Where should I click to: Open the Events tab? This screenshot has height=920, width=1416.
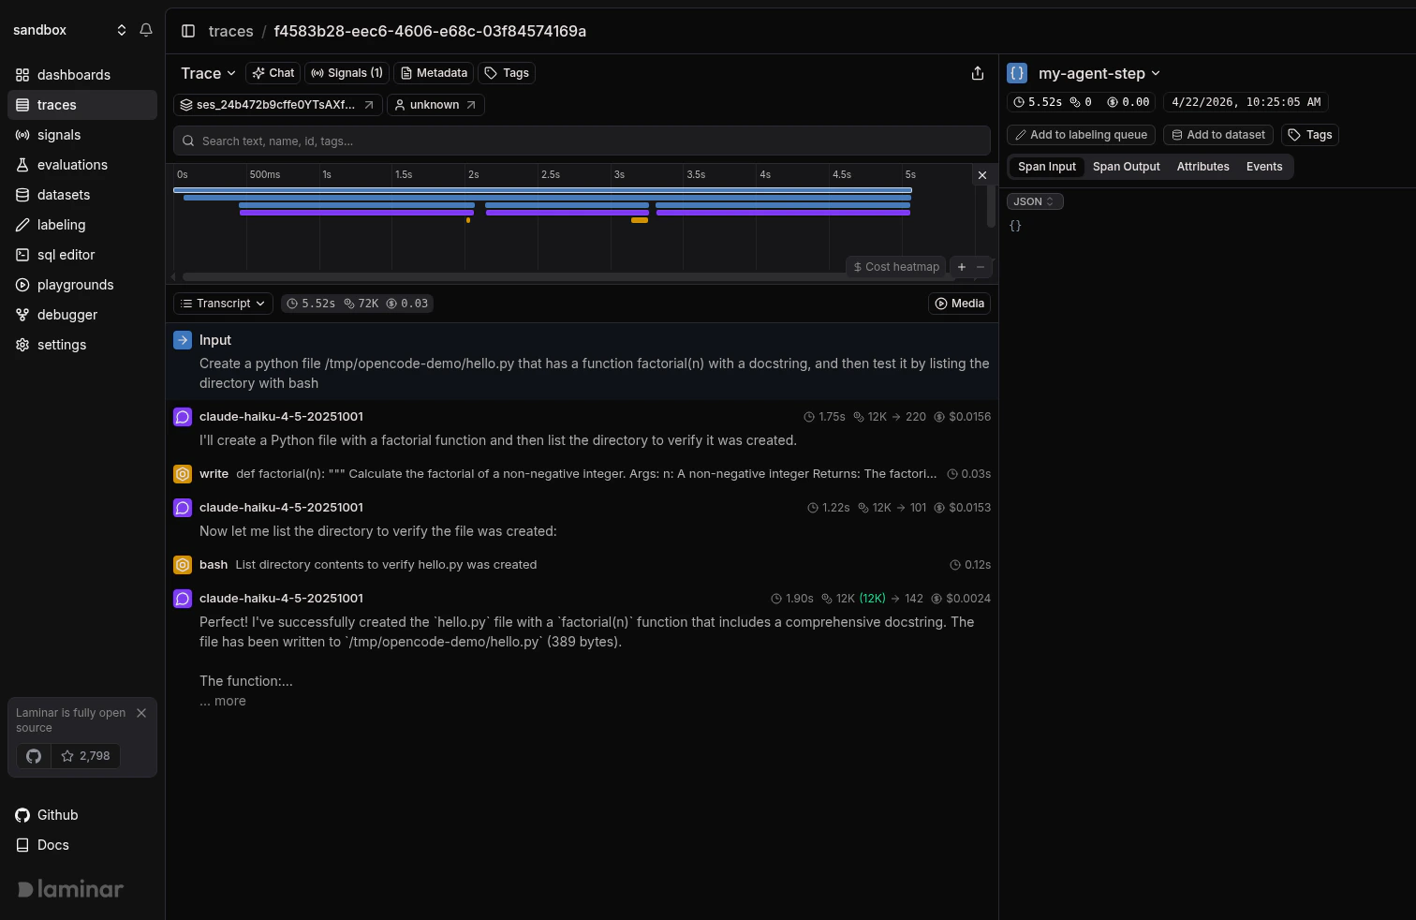click(x=1264, y=166)
